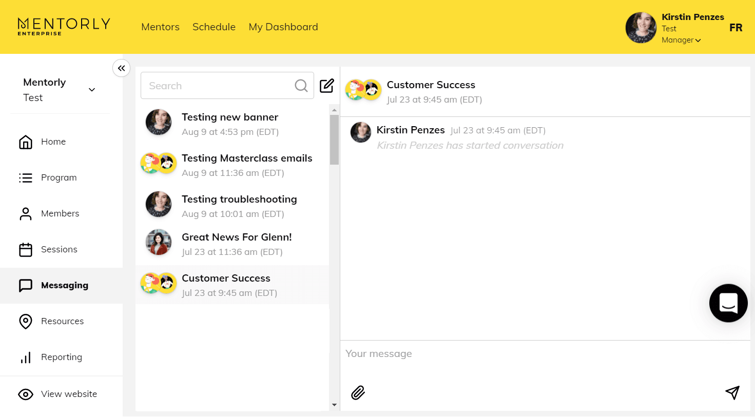Send message with the paper plane icon
755x417 pixels.
tap(732, 393)
